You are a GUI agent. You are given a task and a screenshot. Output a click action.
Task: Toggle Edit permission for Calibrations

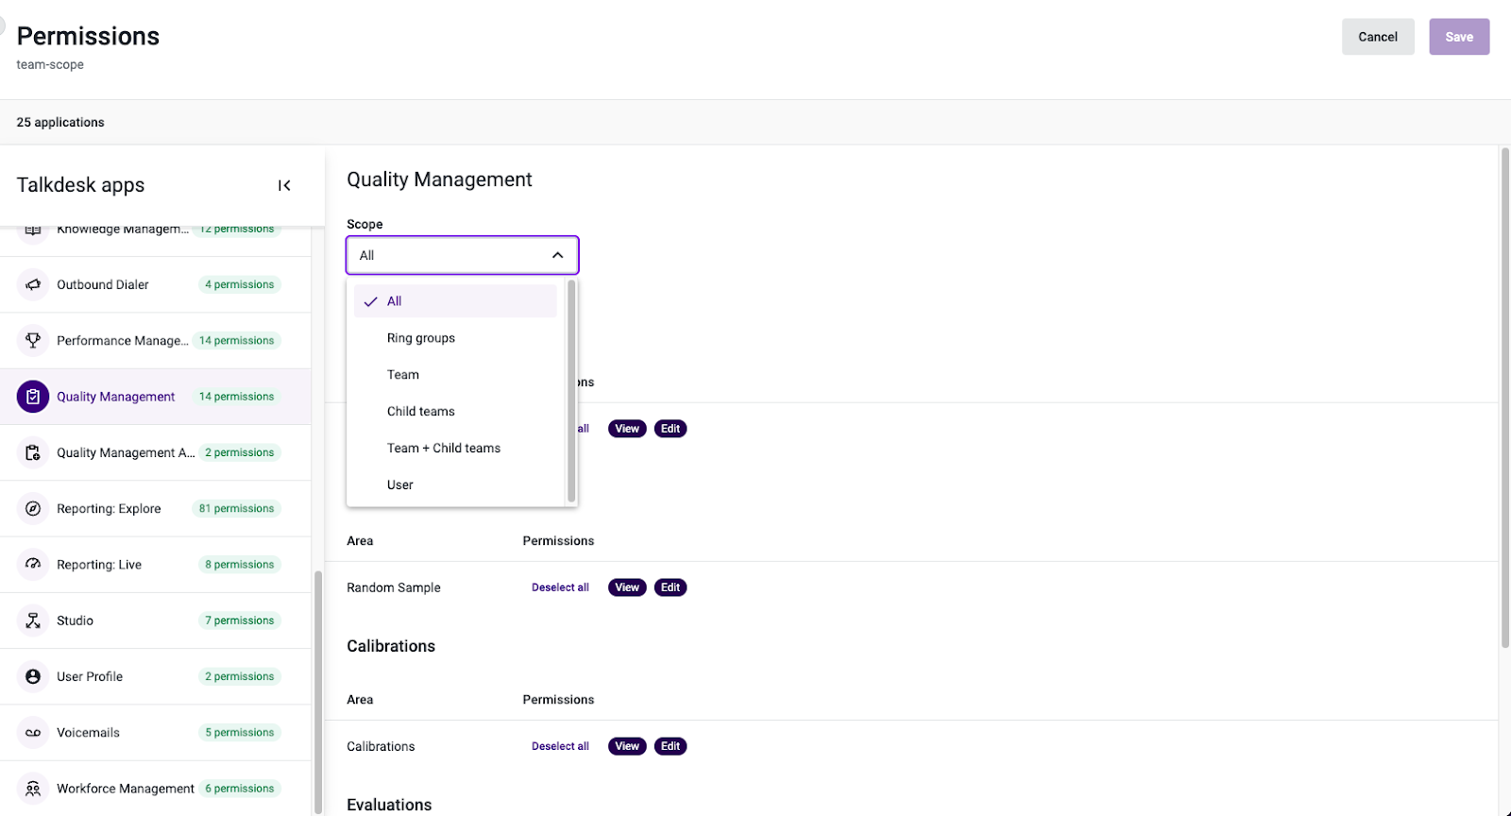coord(671,746)
